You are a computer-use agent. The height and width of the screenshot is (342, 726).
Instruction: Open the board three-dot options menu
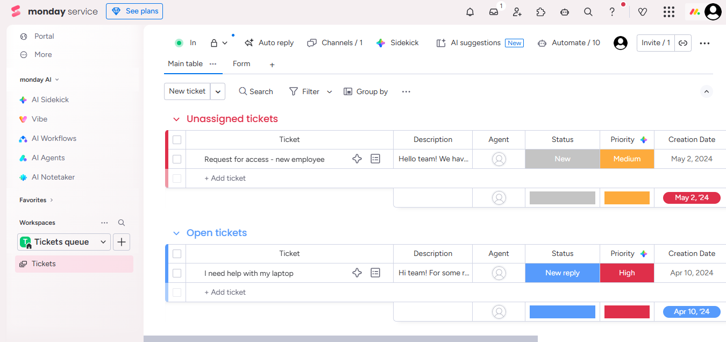704,44
